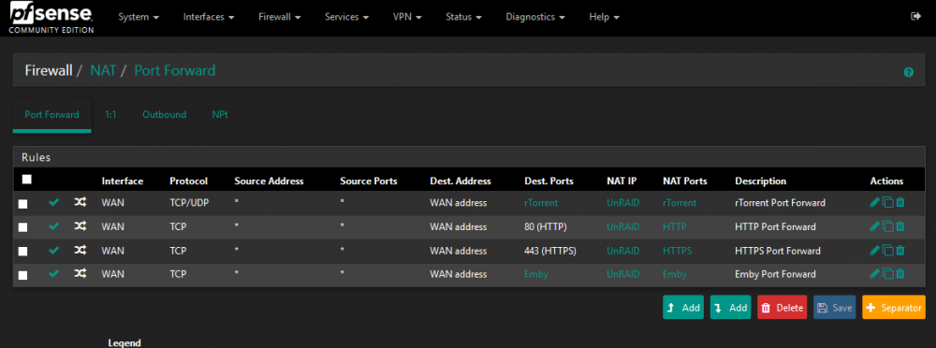Click the Emby rule edit pencil icon
The image size is (936, 348).
pos(874,274)
